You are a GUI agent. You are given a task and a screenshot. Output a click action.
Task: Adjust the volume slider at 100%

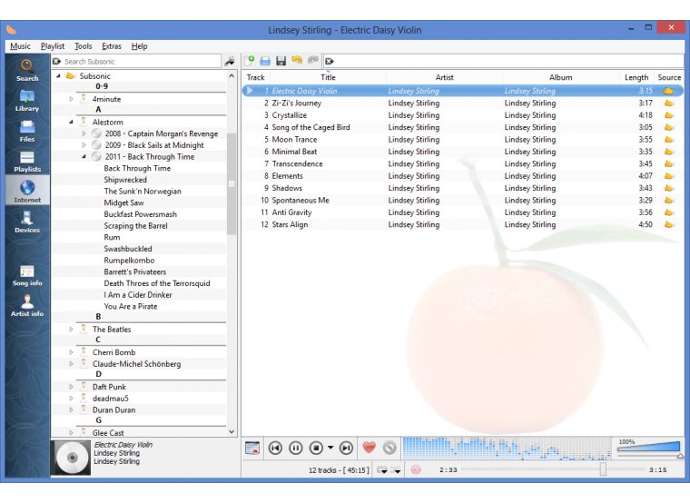click(x=649, y=448)
